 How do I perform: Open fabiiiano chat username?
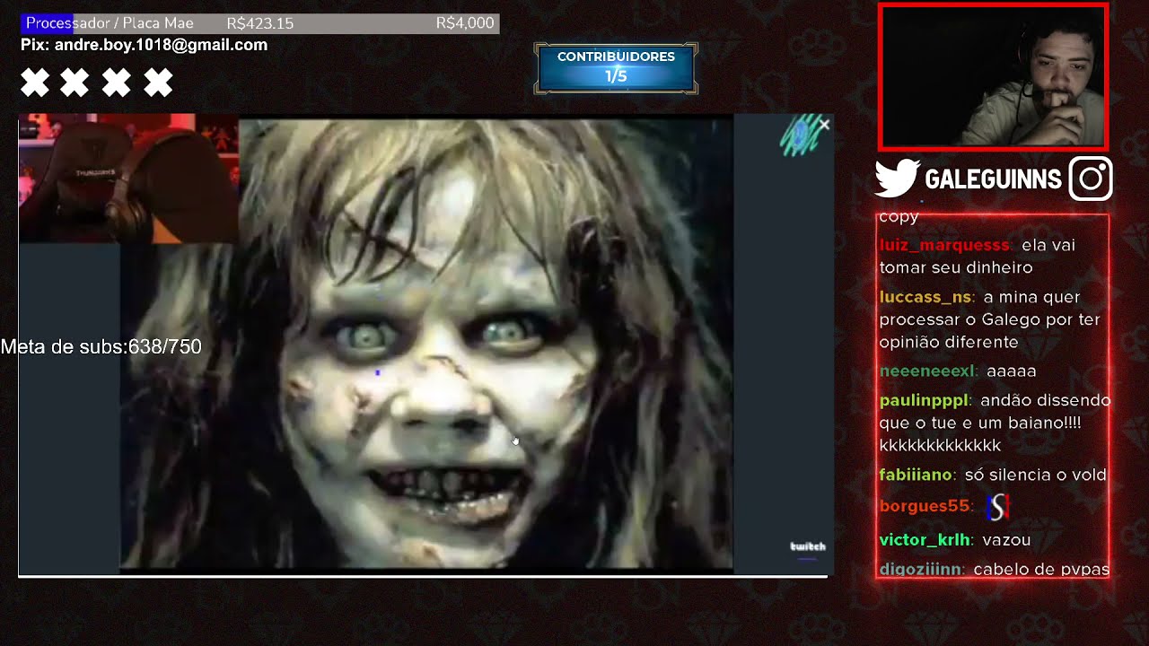917,475
